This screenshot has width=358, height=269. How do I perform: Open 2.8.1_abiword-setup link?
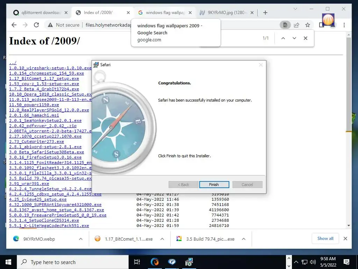[45, 147]
